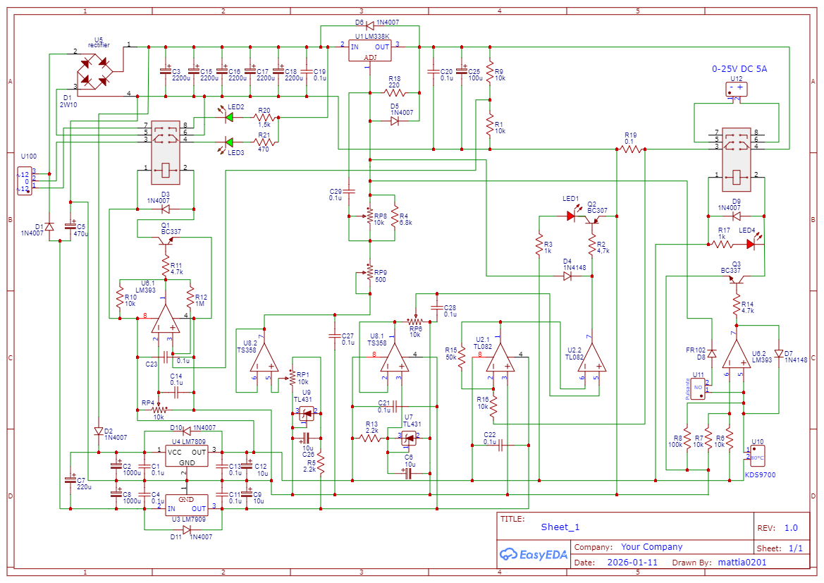Image resolution: width=824 pixels, height=583 pixels.
Task: Click the U1 LM338K regulator block
Action: [x=370, y=51]
